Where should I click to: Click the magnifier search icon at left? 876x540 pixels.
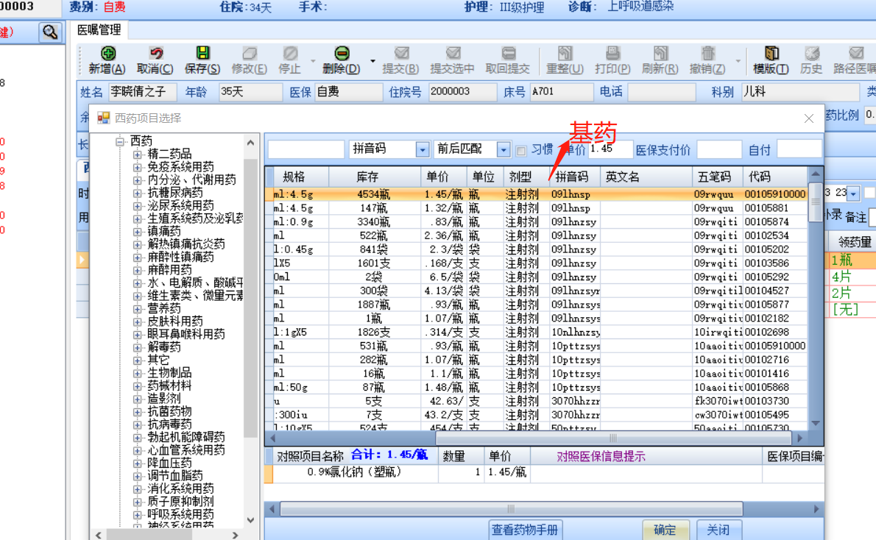pos(50,32)
